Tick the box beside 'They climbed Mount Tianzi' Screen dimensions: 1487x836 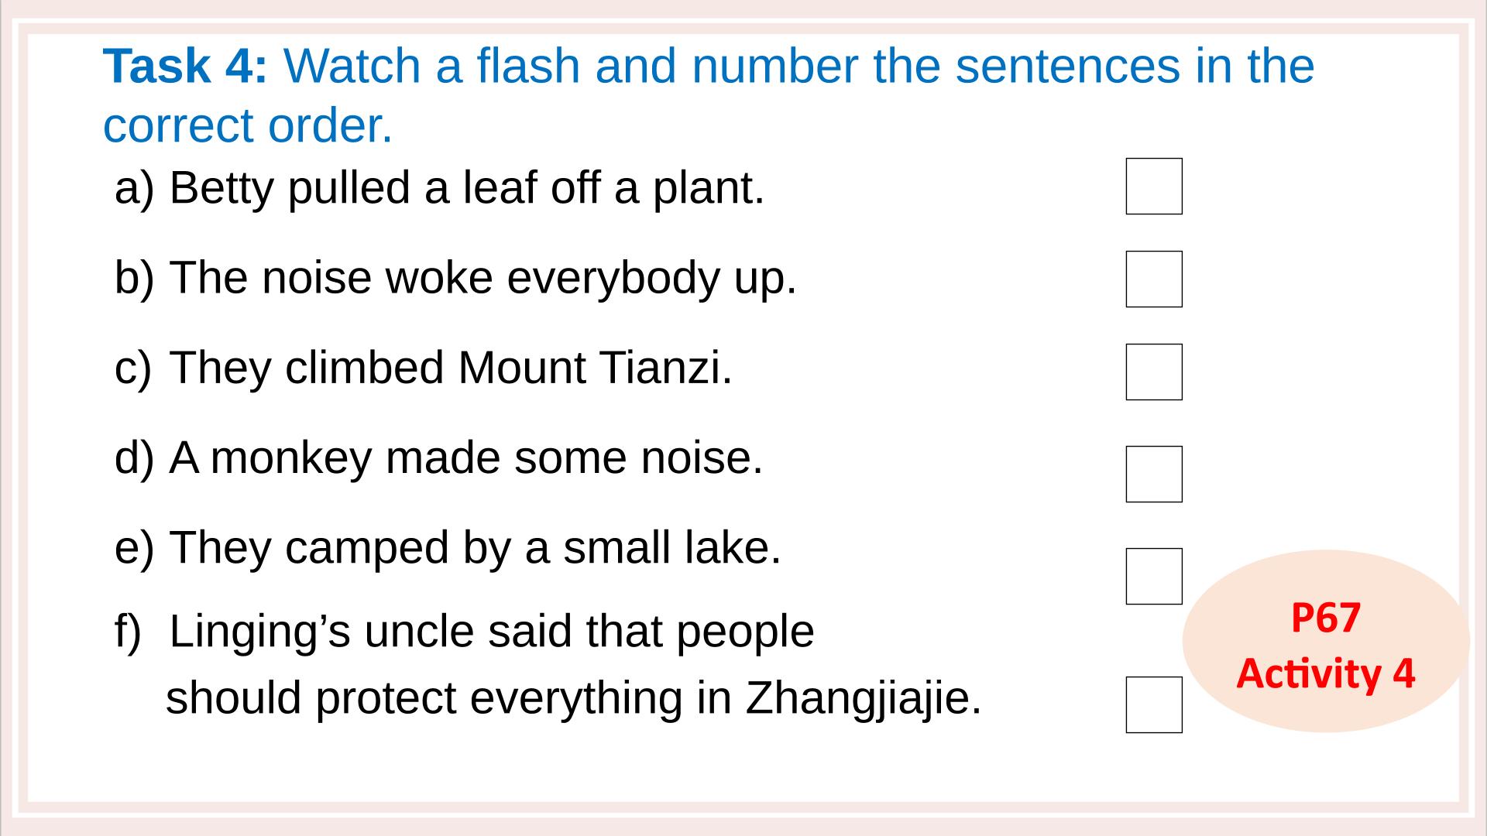[x=1154, y=372]
